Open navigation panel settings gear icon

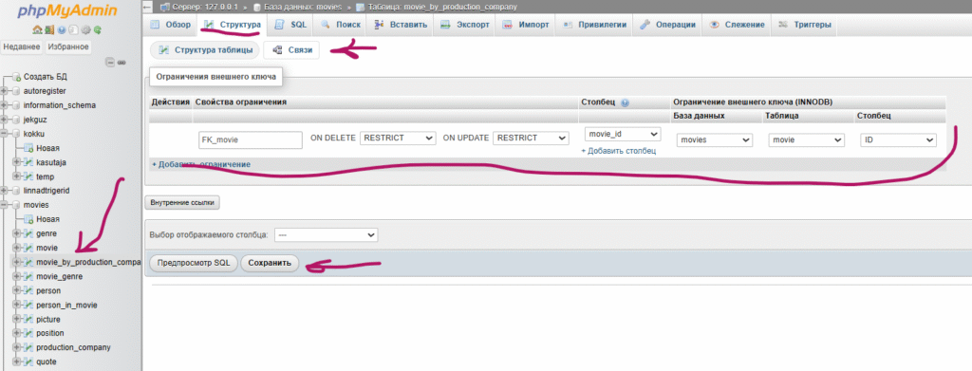point(85,29)
